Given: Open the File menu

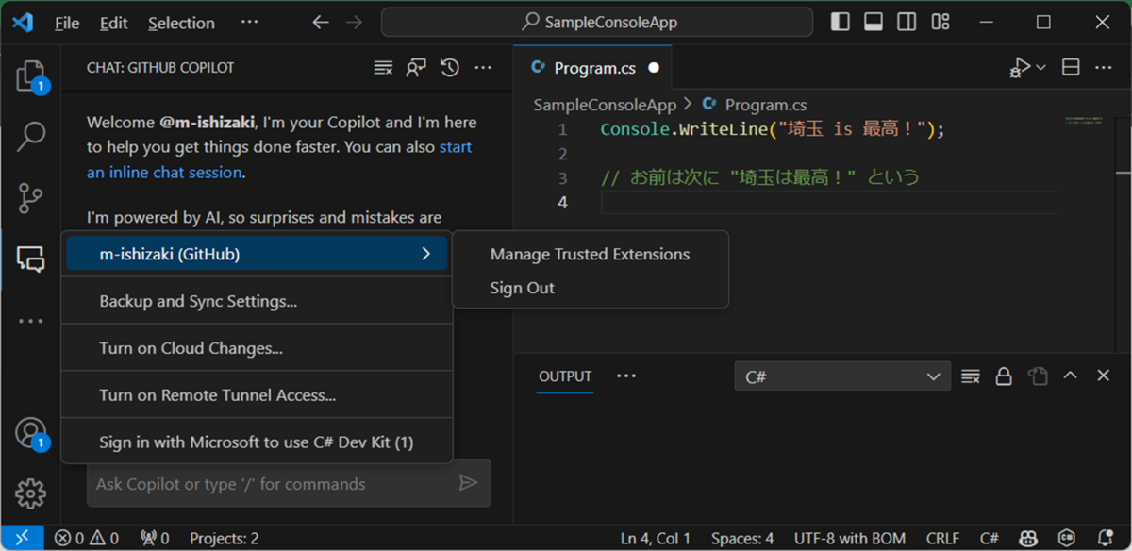Looking at the screenshot, I should [x=67, y=23].
